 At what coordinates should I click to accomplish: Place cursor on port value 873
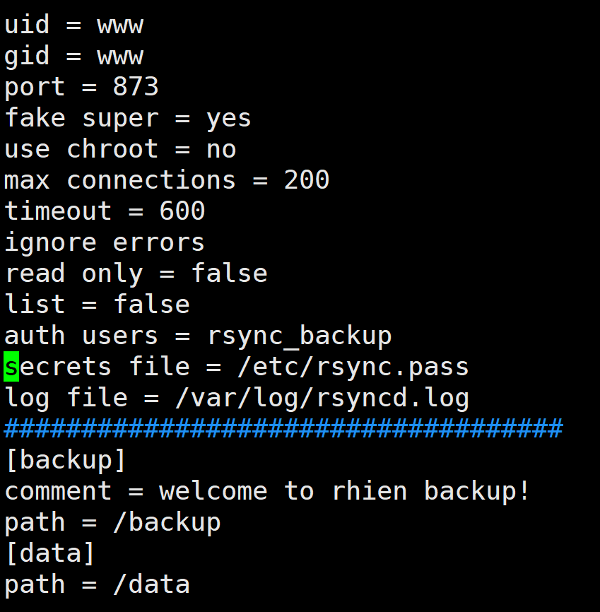136,88
